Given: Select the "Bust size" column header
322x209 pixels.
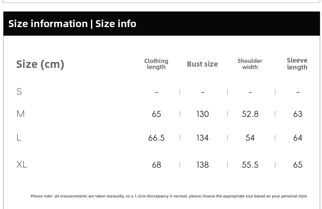Looking at the screenshot, I should click(202, 64).
